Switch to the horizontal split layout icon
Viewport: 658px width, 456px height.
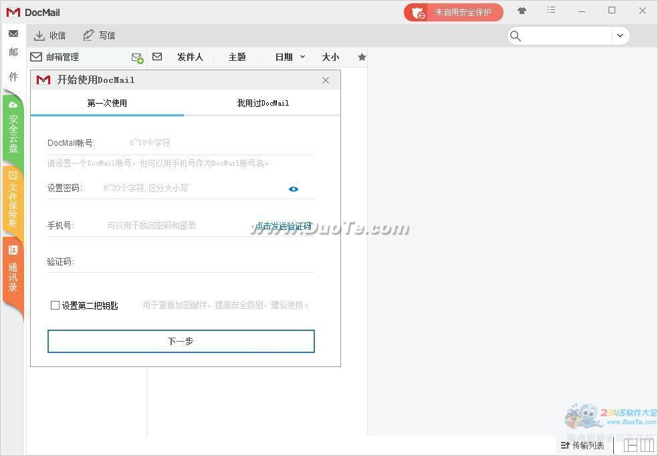[x=630, y=445]
